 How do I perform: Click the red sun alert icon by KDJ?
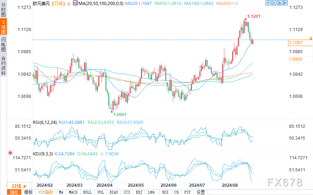click(10, 153)
